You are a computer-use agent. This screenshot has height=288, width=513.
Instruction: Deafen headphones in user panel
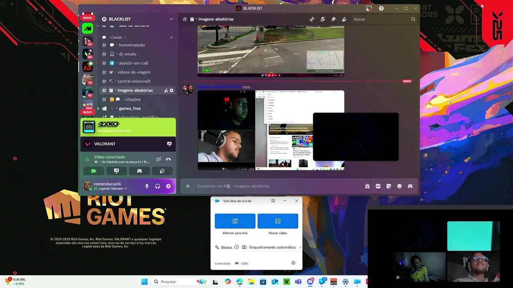coord(158,186)
